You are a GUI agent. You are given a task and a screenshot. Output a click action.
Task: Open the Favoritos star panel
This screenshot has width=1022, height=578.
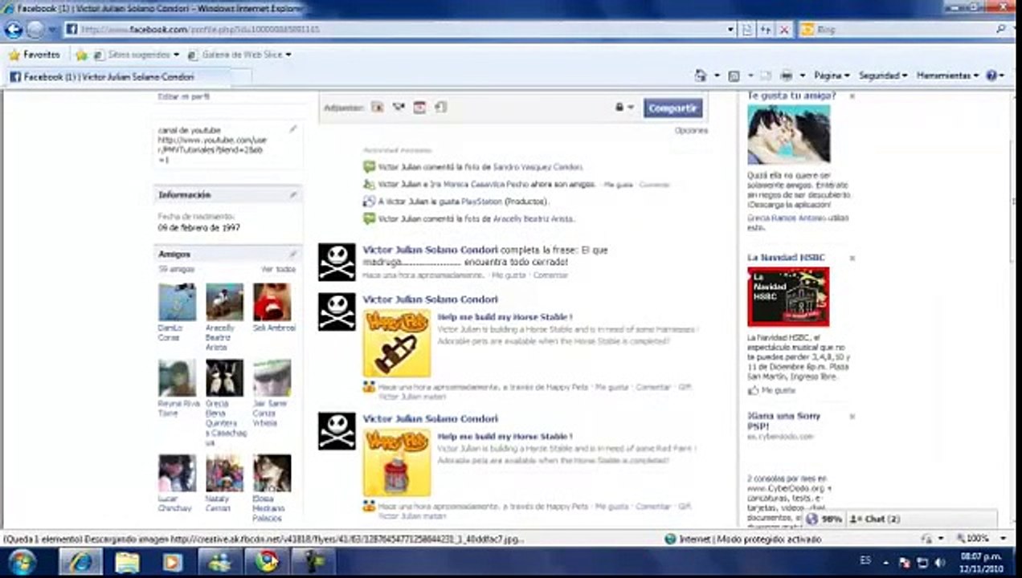tap(34, 55)
